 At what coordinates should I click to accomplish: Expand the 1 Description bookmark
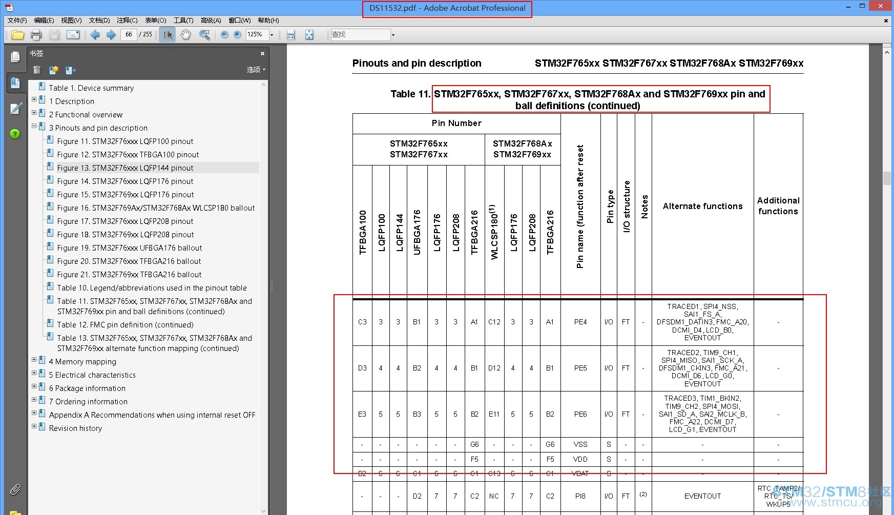point(34,99)
